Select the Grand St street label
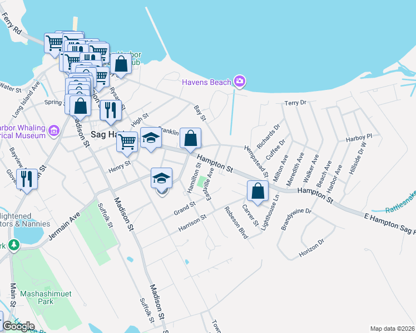The width and height of the screenshot is (416, 333). (185, 208)
